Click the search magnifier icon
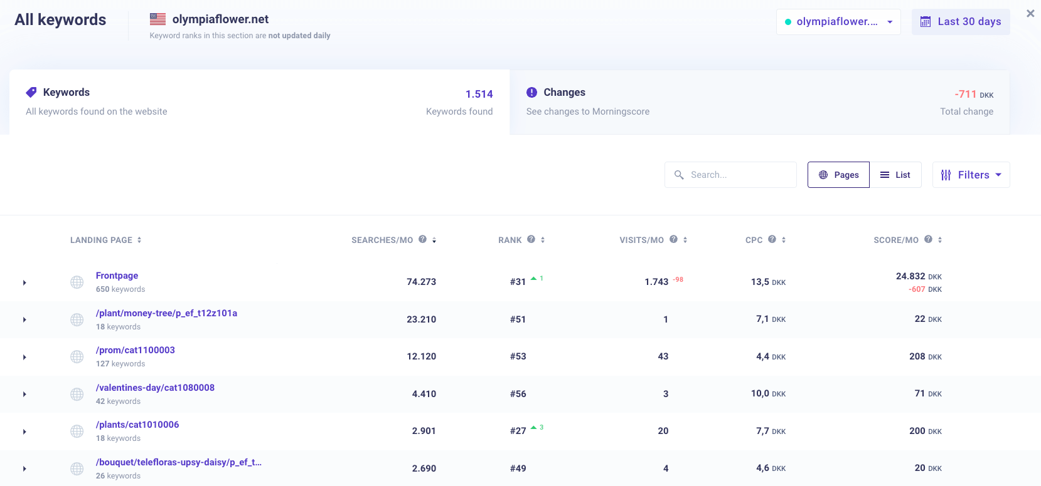This screenshot has width=1041, height=486. pos(679,175)
